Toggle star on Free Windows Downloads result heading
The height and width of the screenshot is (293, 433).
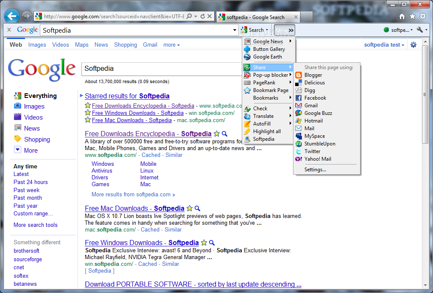coord(204,243)
